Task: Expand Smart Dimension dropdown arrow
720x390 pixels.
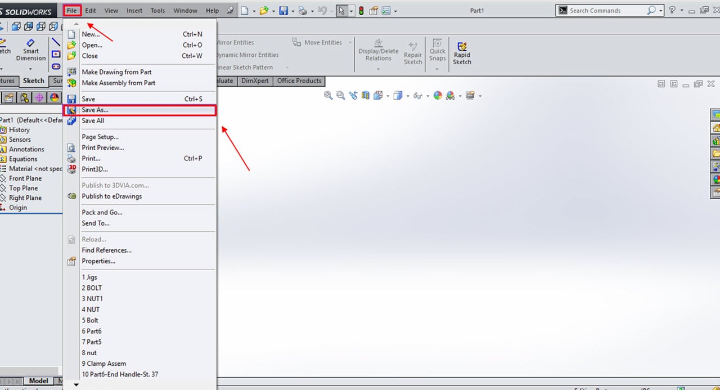Action: tap(31, 68)
